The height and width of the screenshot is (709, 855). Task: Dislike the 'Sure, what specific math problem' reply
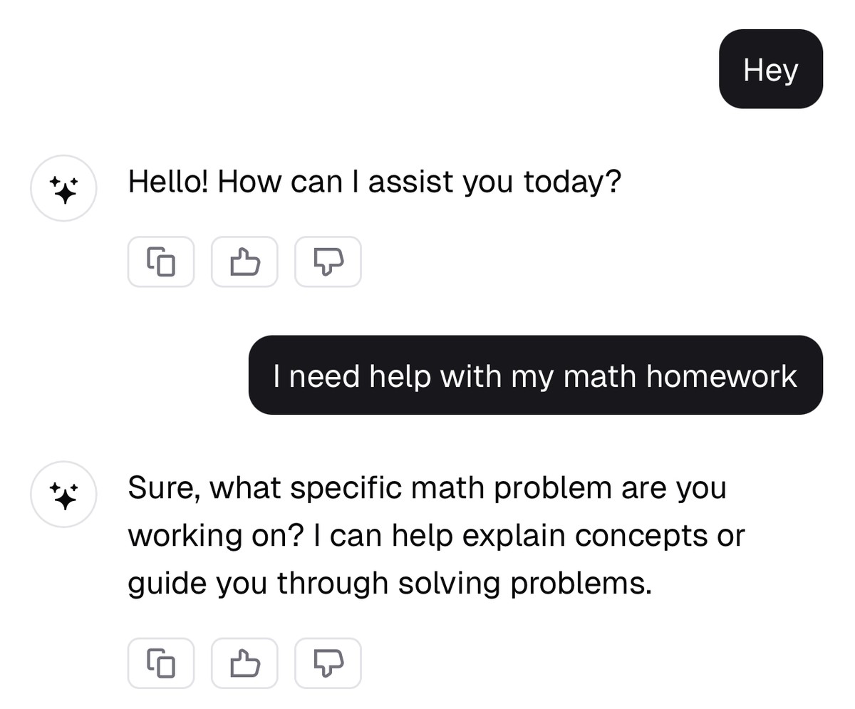[x=328, y=663]
